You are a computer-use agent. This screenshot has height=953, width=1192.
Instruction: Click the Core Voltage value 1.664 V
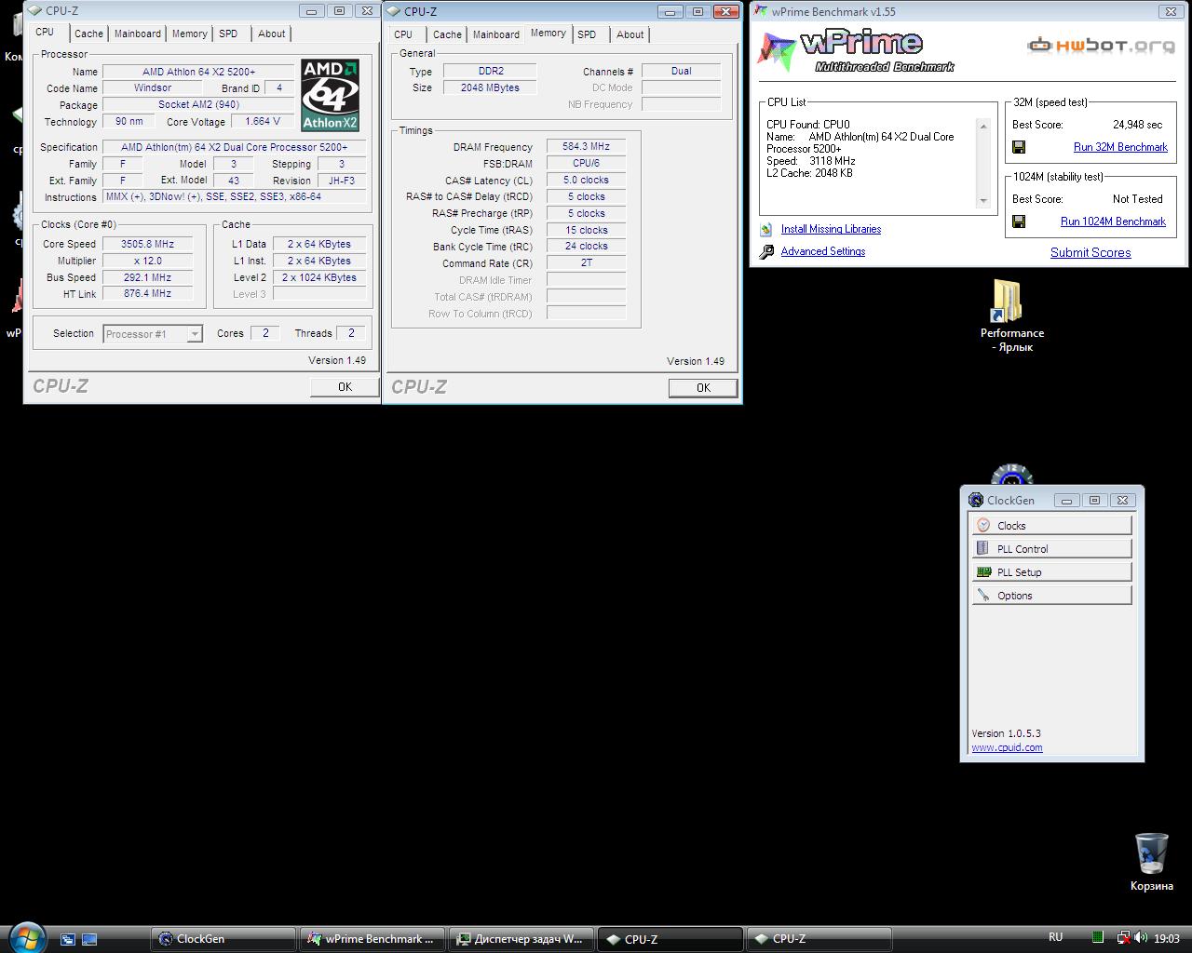263,121
